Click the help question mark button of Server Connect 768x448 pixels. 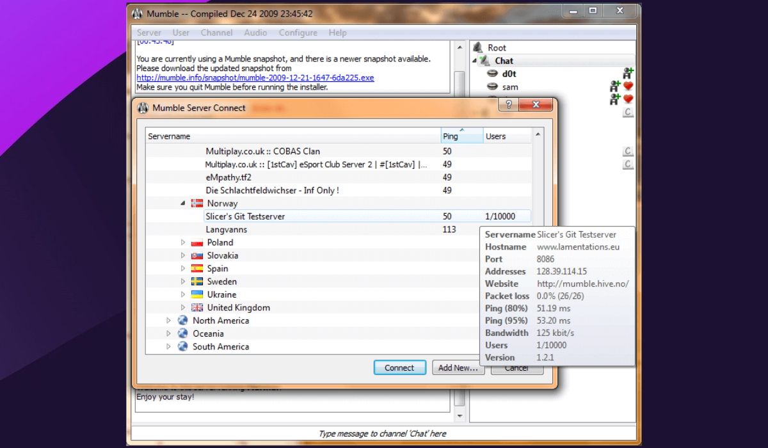(509, 104)
